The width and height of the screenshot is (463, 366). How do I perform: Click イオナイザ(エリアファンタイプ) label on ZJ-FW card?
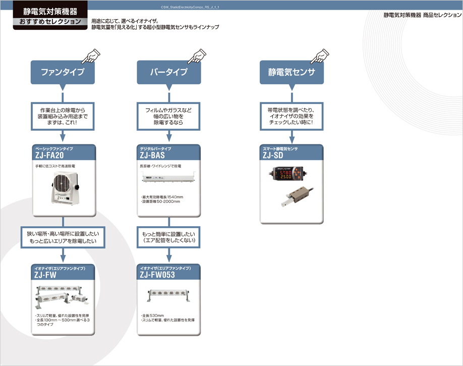[60, 269]
